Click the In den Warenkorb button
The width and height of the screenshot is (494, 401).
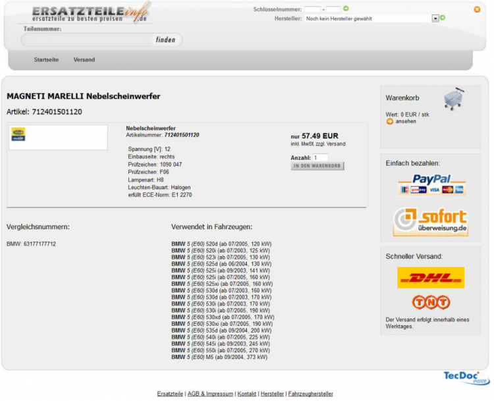[x=317, y=166]
